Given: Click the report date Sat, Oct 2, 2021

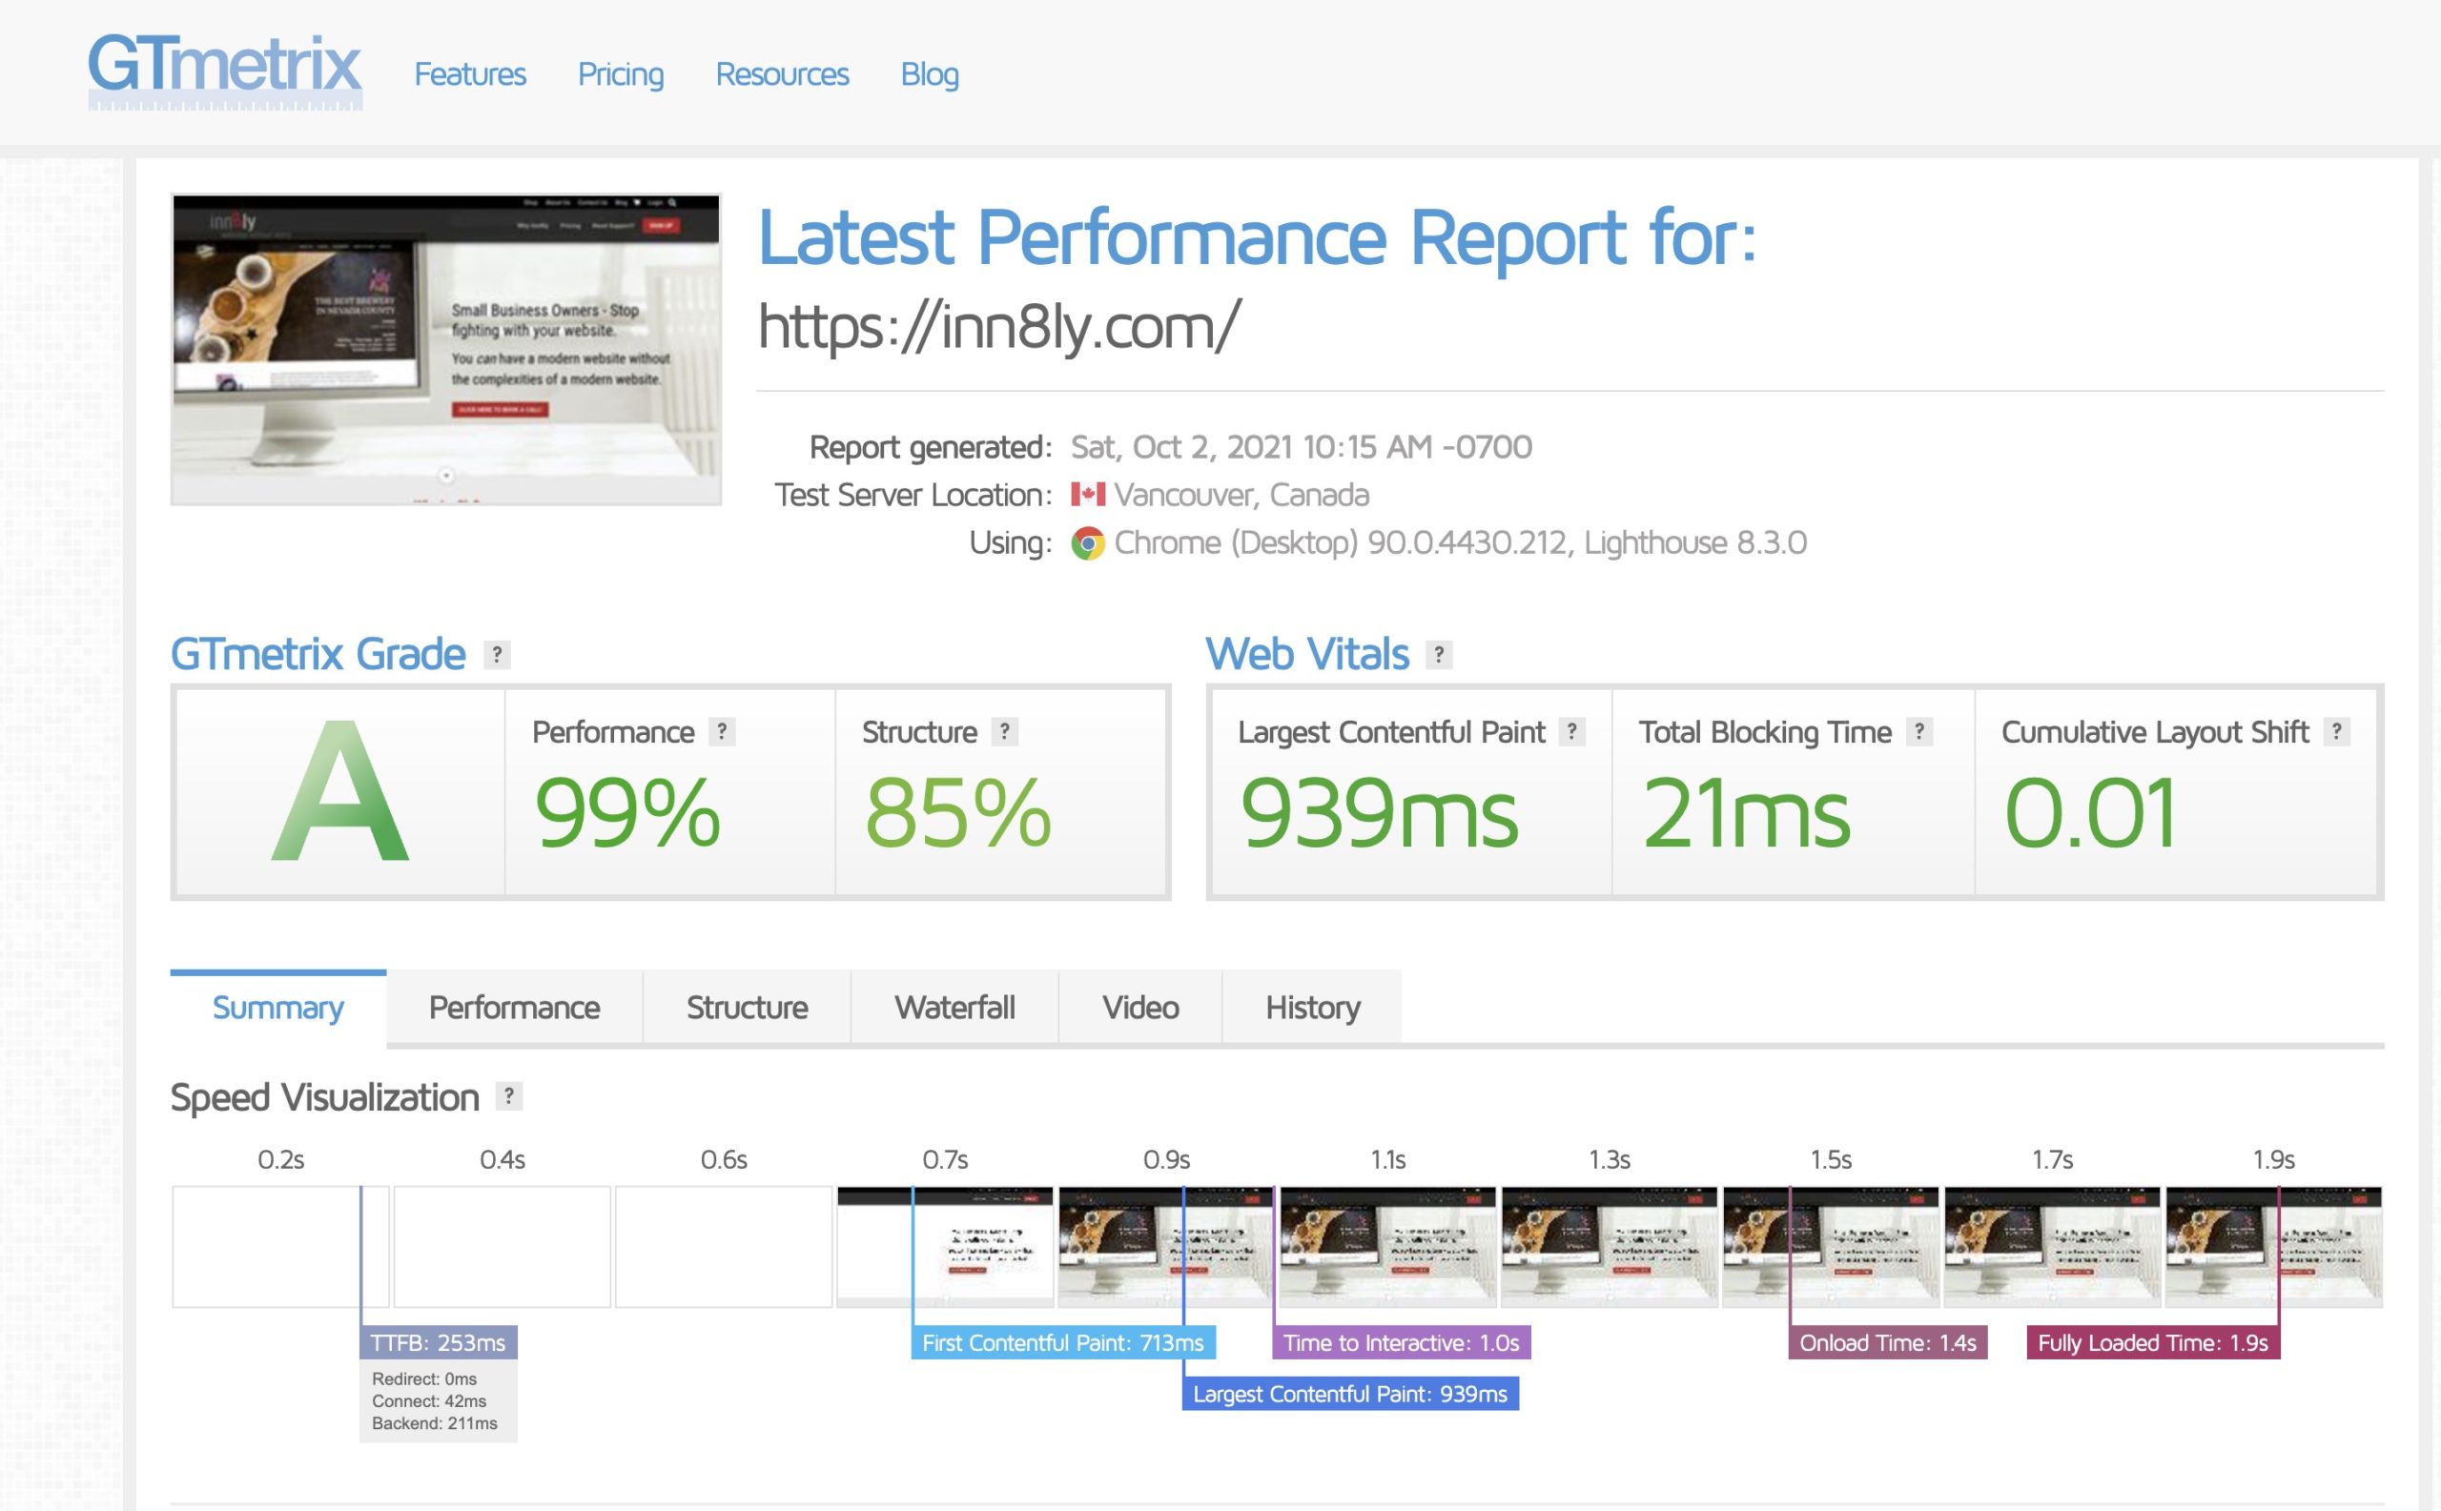Looking at the screenshot, I should tap(1301, 447).
